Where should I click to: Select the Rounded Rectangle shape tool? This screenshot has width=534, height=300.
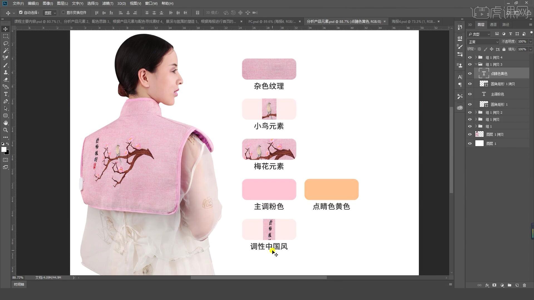[x=6, y=116]
